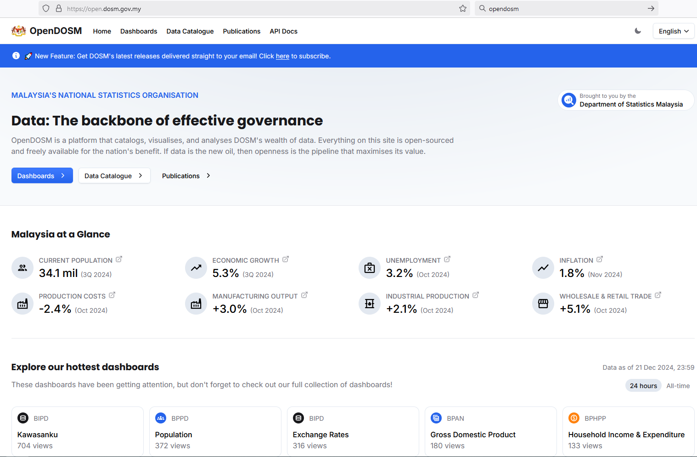Click the OpenDOSM logo icon
This screenshot has width=697, height=457.
point(18,31)
